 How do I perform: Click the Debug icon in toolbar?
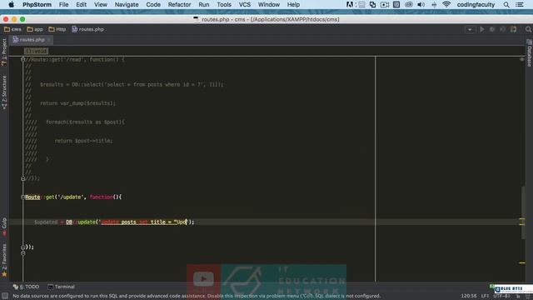[x=492, y=30]
